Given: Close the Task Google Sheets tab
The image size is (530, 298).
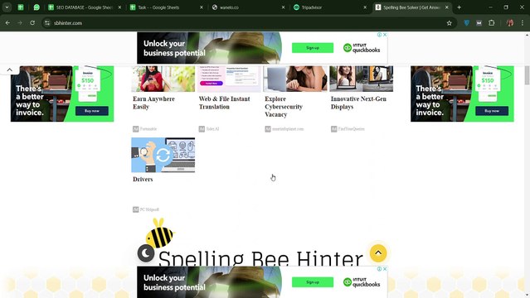Looking at the screenshot, I should pos(202,7).
